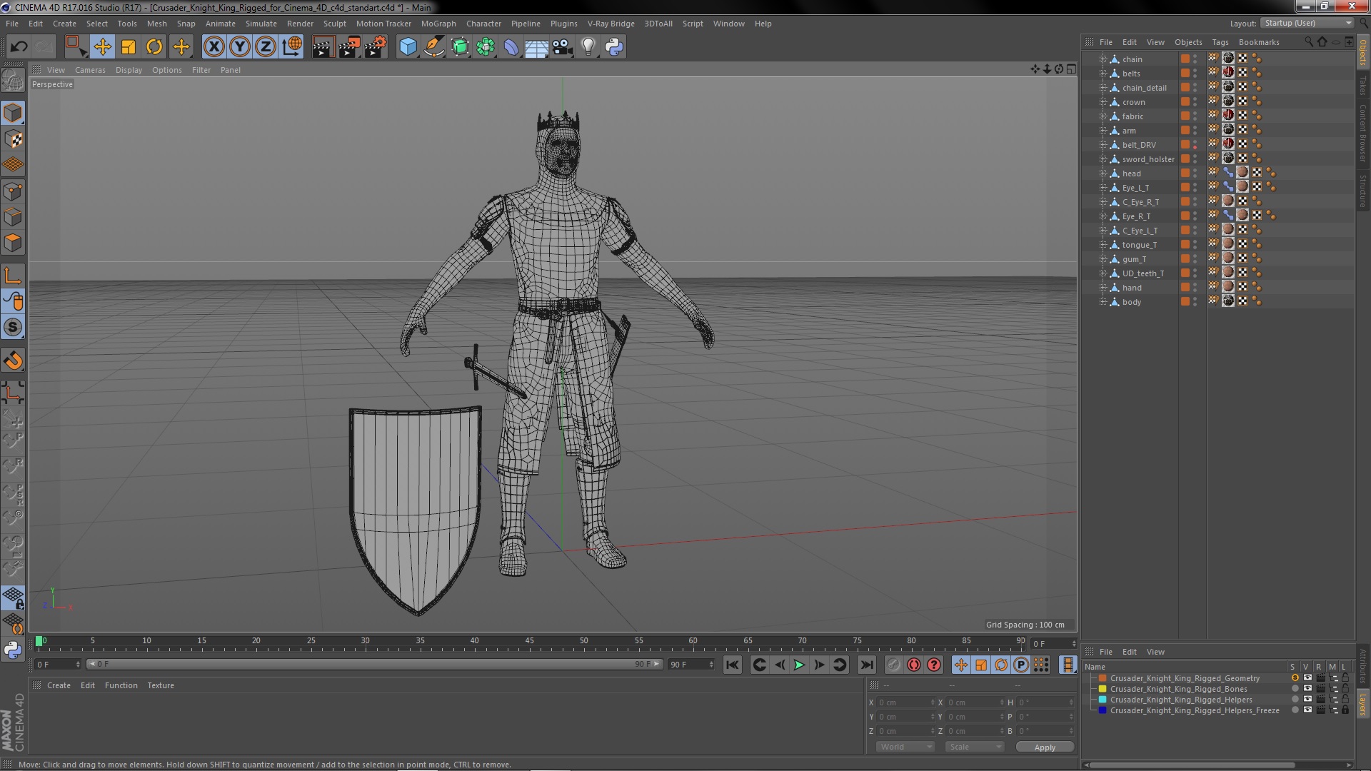Image resolution: width=1371 pixels, height=771 pixels.
Task: Open Edit Render Settings icon
Action: [376, 47]
